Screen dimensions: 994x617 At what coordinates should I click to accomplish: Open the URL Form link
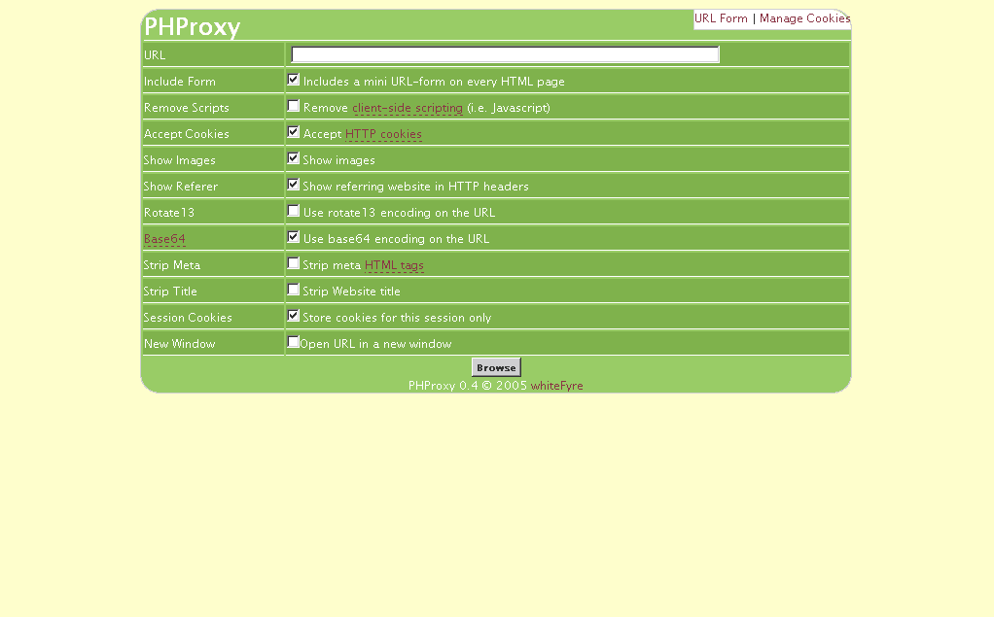point(721,18)
